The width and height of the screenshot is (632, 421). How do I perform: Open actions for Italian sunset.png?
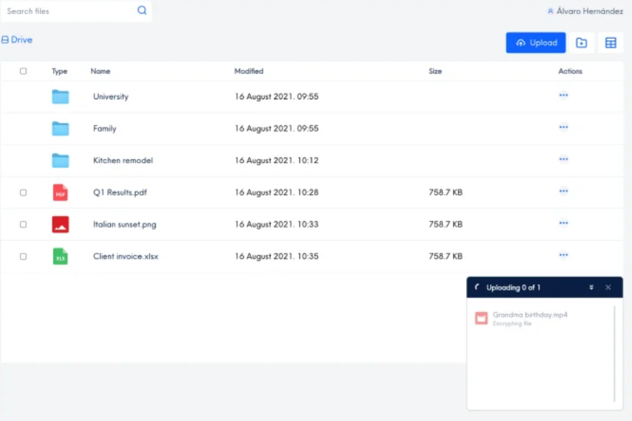click(564, 223)
